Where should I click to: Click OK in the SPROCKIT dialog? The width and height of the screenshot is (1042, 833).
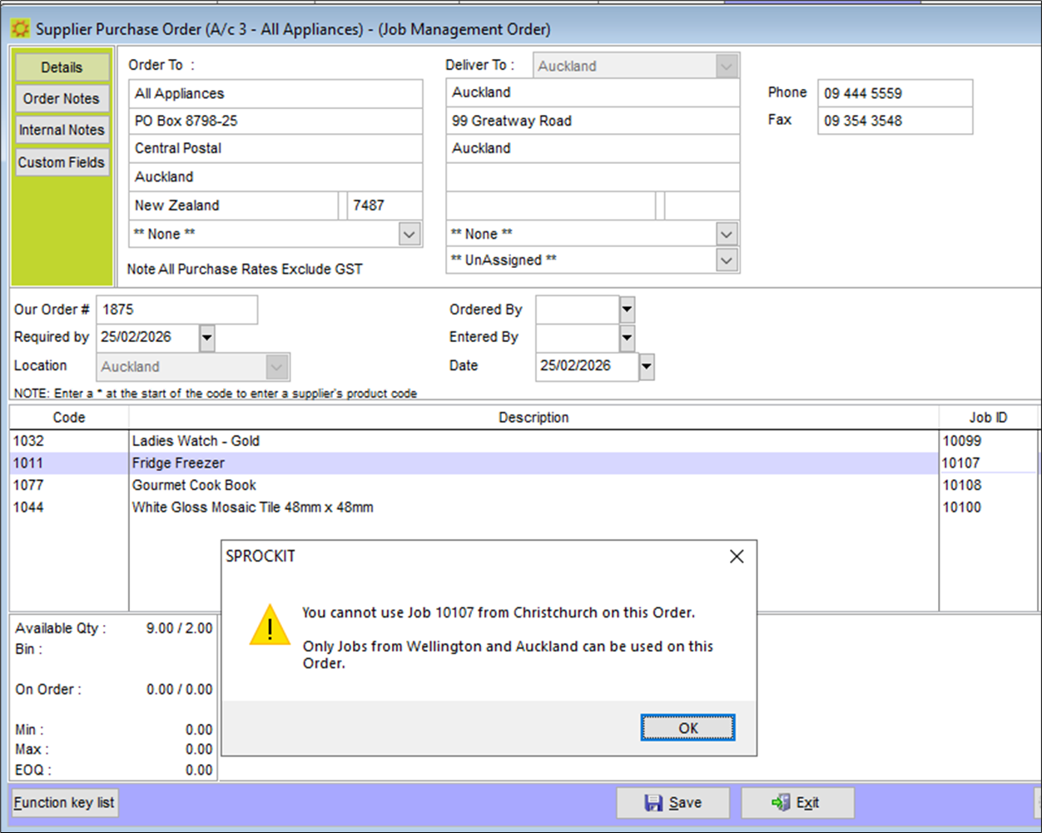pos(687,728)
